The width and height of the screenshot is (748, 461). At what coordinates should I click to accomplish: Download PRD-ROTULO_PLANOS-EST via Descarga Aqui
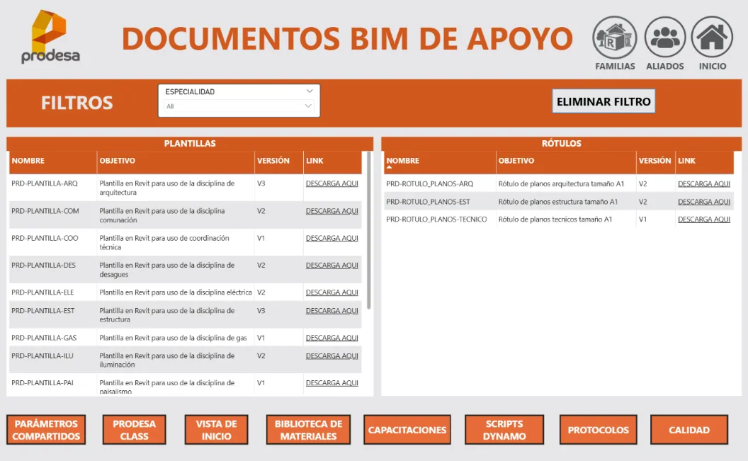704,202
